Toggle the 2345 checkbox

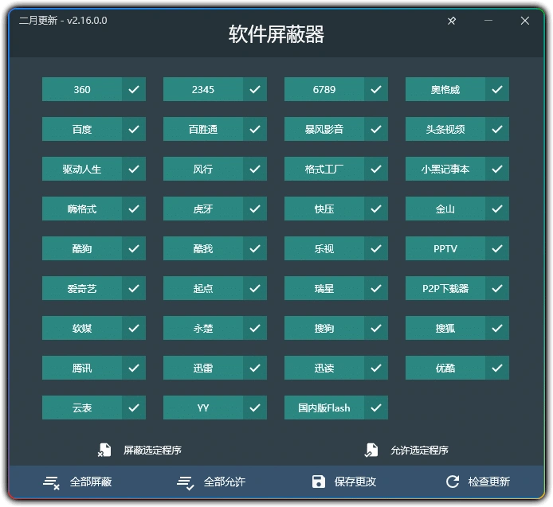click(255, 89)
